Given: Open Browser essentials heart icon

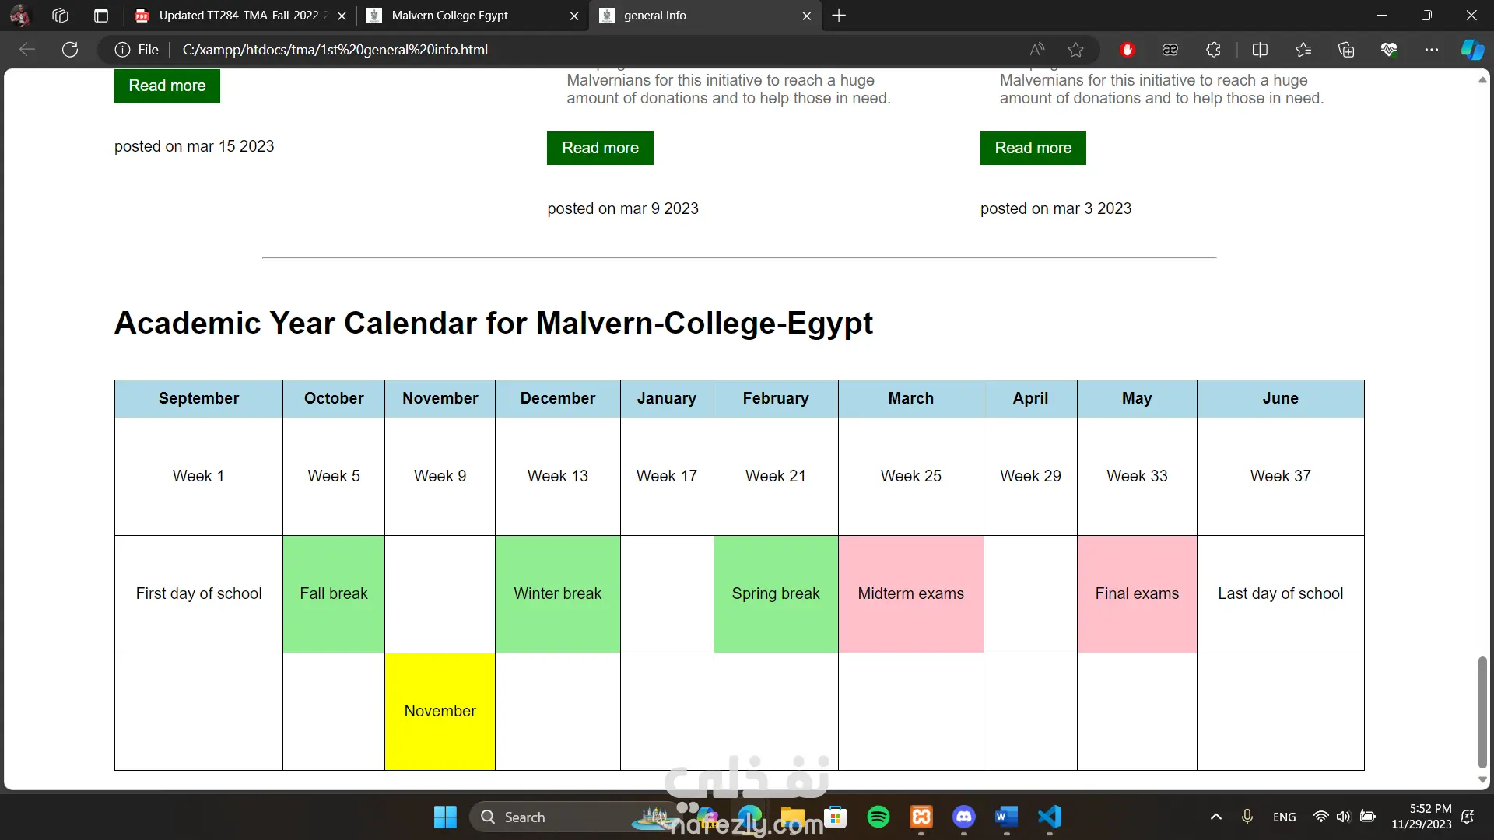Looking at the screenshot, I should tap(1389, 50).
